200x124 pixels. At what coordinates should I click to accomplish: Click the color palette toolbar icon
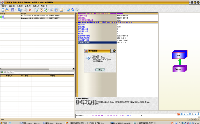pyautogui.click(x=77, y=10)
